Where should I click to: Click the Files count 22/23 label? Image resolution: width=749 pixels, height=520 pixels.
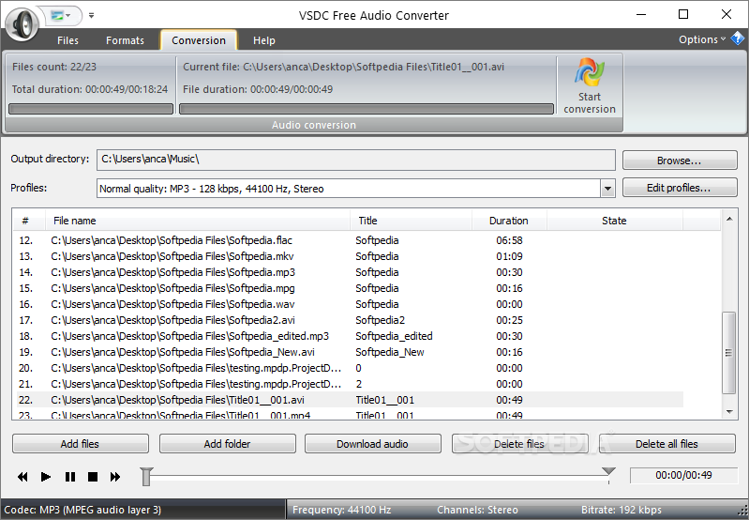tap(54, 67)
